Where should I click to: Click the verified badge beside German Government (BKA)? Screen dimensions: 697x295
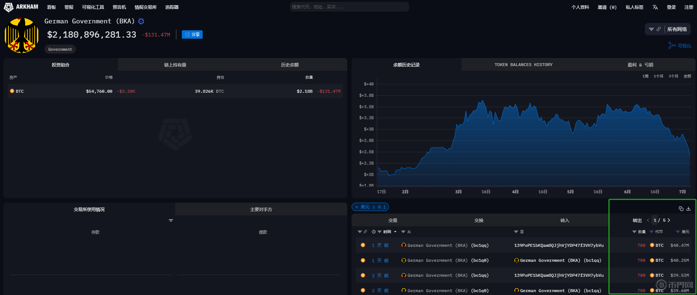click(x=141, y=22)
